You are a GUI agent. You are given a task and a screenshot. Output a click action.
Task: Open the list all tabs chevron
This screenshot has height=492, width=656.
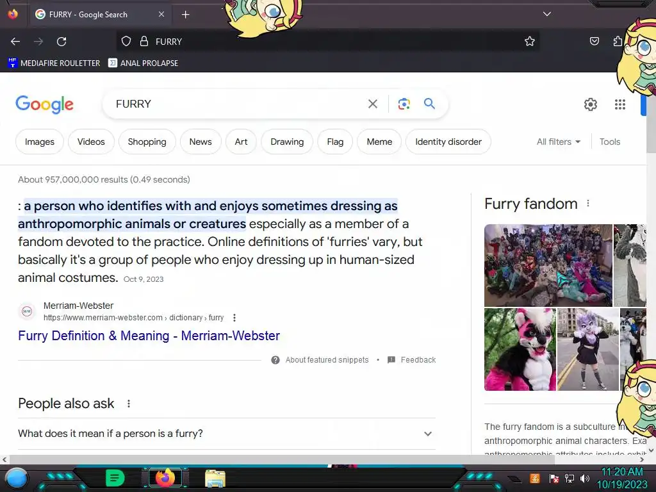click(547, 14)
